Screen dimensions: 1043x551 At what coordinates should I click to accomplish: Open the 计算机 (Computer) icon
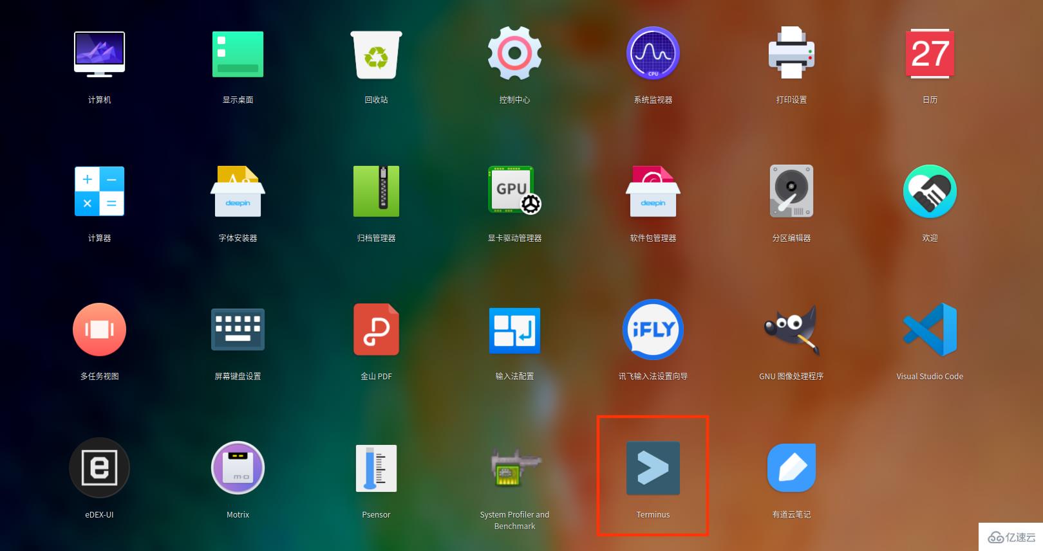[x=99, y=54]
